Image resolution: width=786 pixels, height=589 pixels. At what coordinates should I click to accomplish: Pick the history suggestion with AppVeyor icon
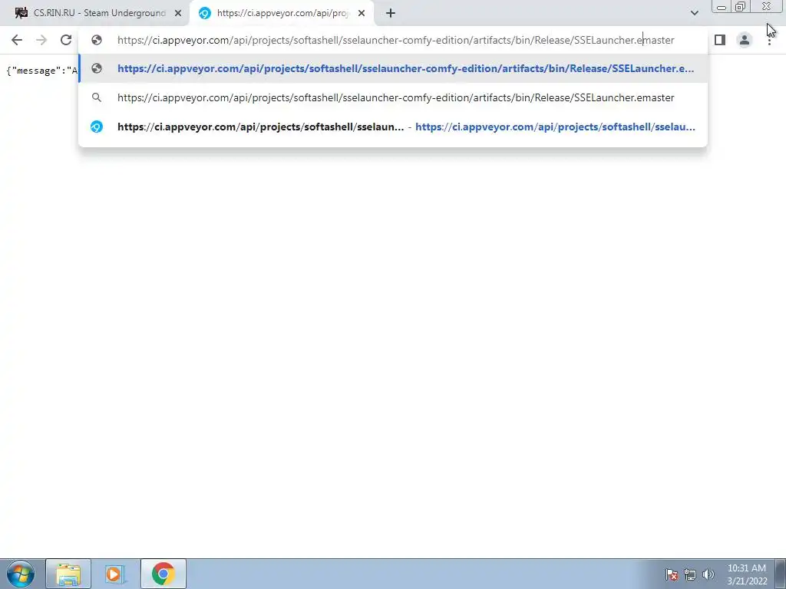pos(393,127)
